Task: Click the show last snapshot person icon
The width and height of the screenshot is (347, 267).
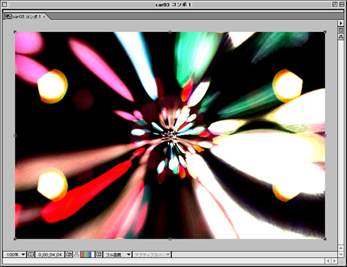Action: [x=77, y=254]
